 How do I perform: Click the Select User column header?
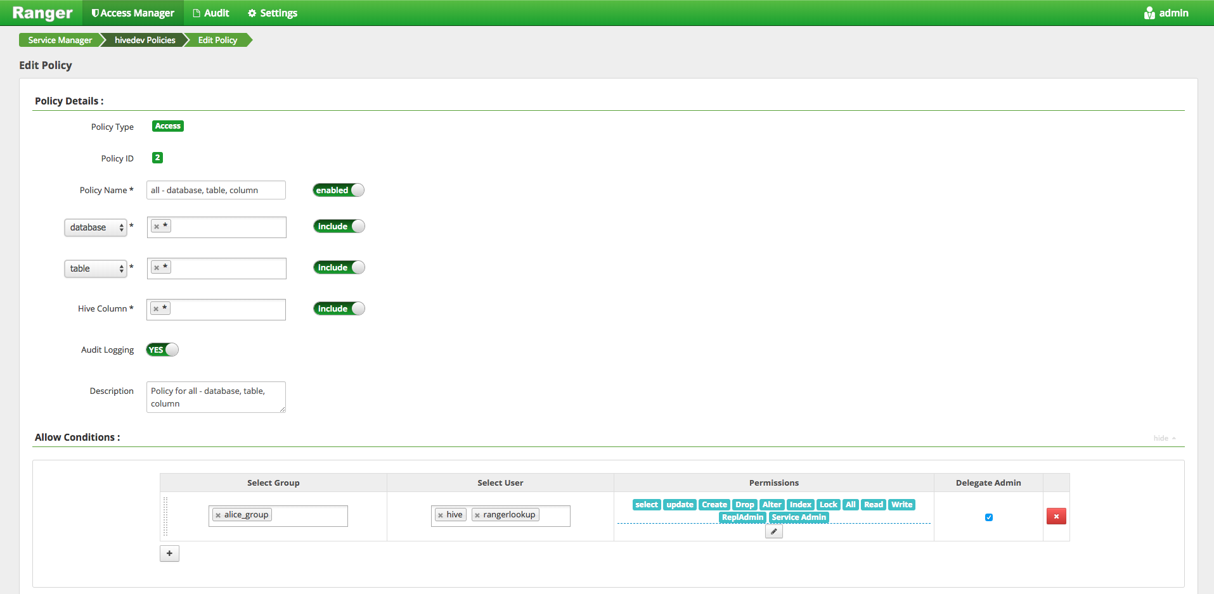tap(500, 483)
